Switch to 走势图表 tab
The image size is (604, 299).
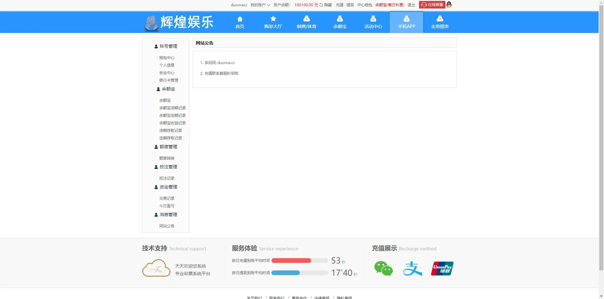click(440, 22)
